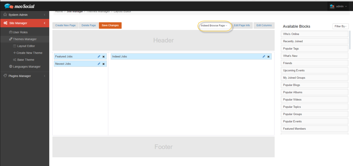The width and height of the screenshot is (353, 166).
Task: Click the Themes Manager brush icon
Action: point(11,39)
